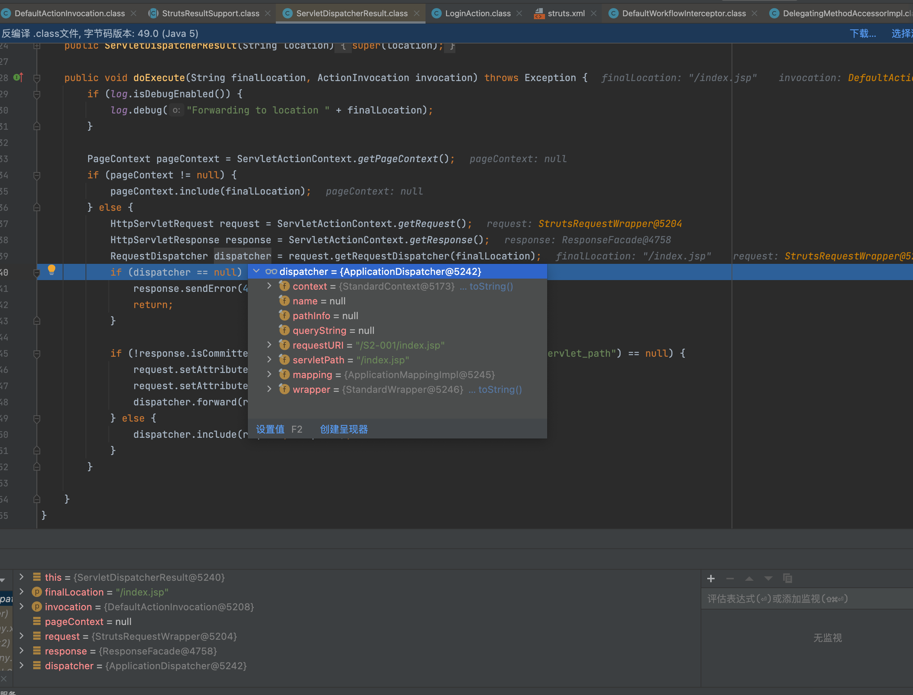Expand the mapping field in popup
913x695 pixels.
(x=269, y=374)
